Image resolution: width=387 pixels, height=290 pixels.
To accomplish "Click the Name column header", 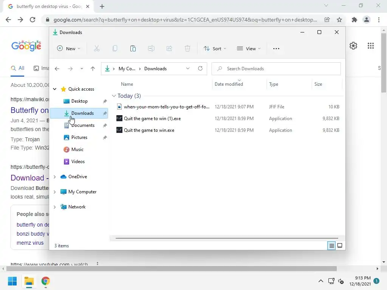I will [127, 84].
